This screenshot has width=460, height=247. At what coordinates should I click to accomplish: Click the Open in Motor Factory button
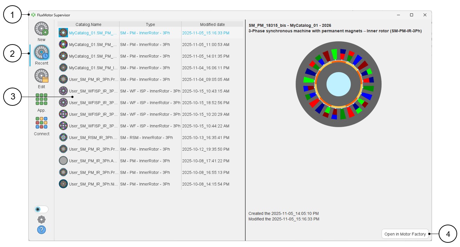pyautogui.click(x=405, y=234)
